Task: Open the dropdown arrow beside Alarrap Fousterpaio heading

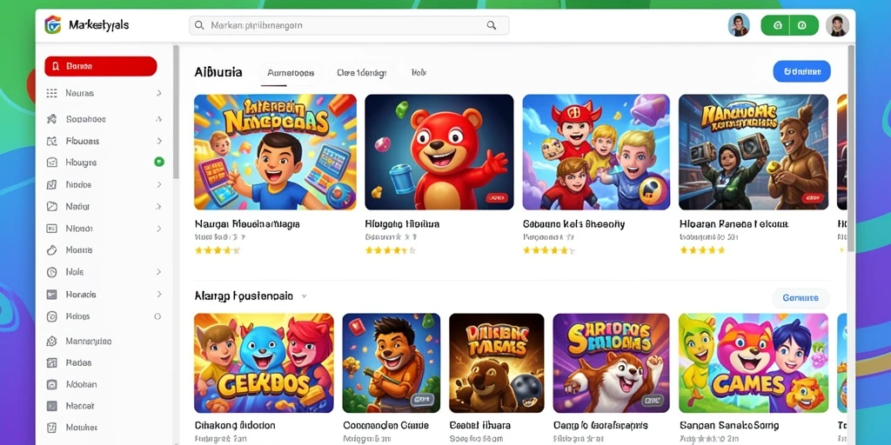Action: [x=304, y=296]
